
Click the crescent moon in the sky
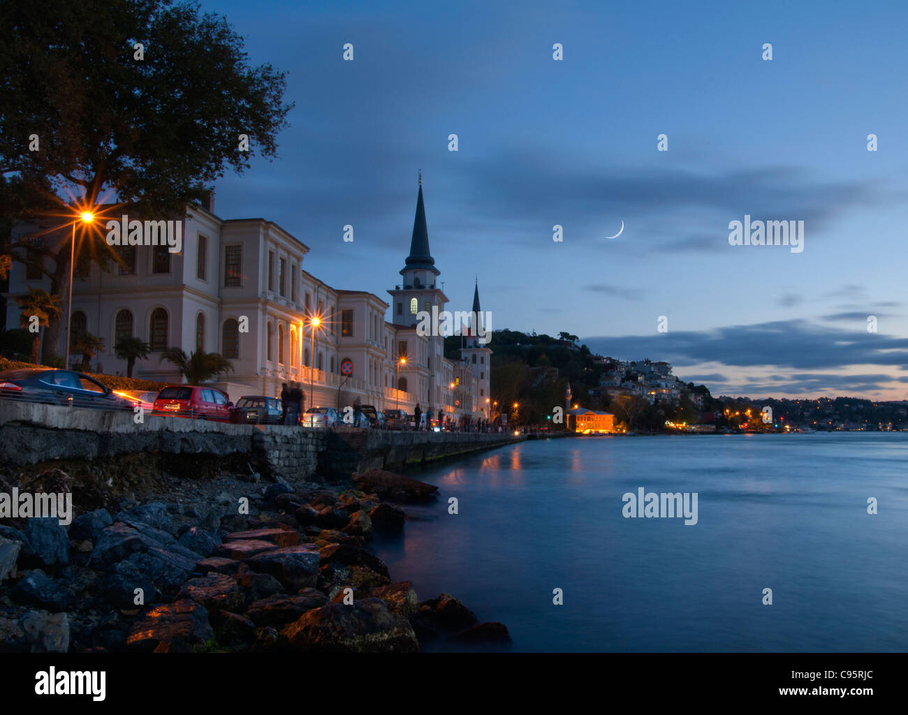click(615, 230)
